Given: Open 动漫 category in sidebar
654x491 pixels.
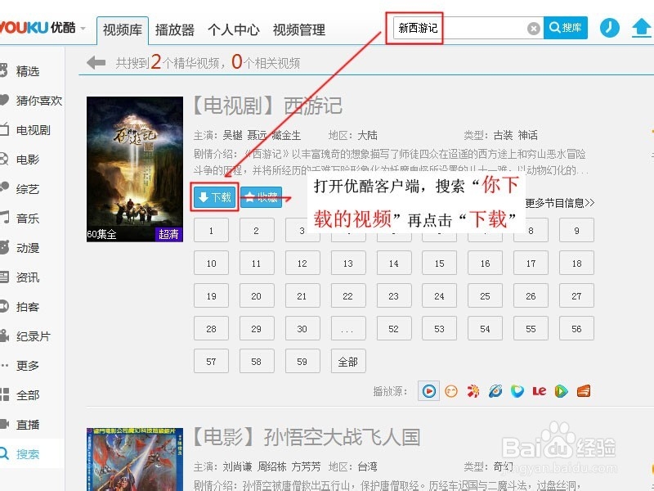Looking at the screenshot, I should click(28, 248).
